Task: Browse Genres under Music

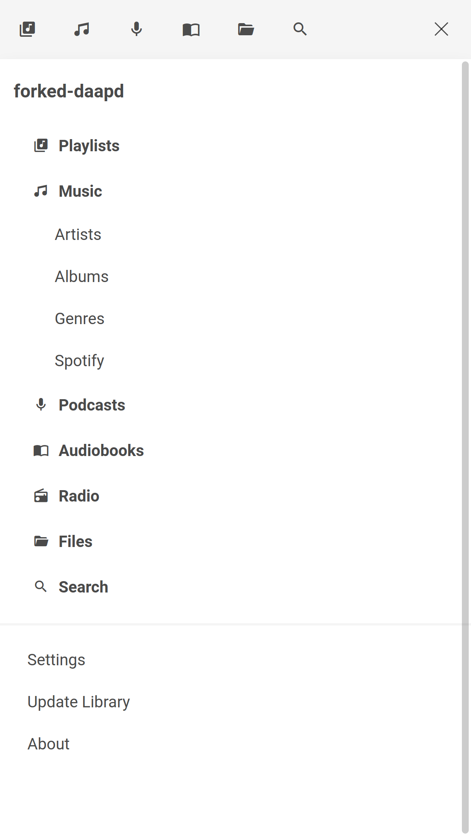Action: click(x=80, y=319)
